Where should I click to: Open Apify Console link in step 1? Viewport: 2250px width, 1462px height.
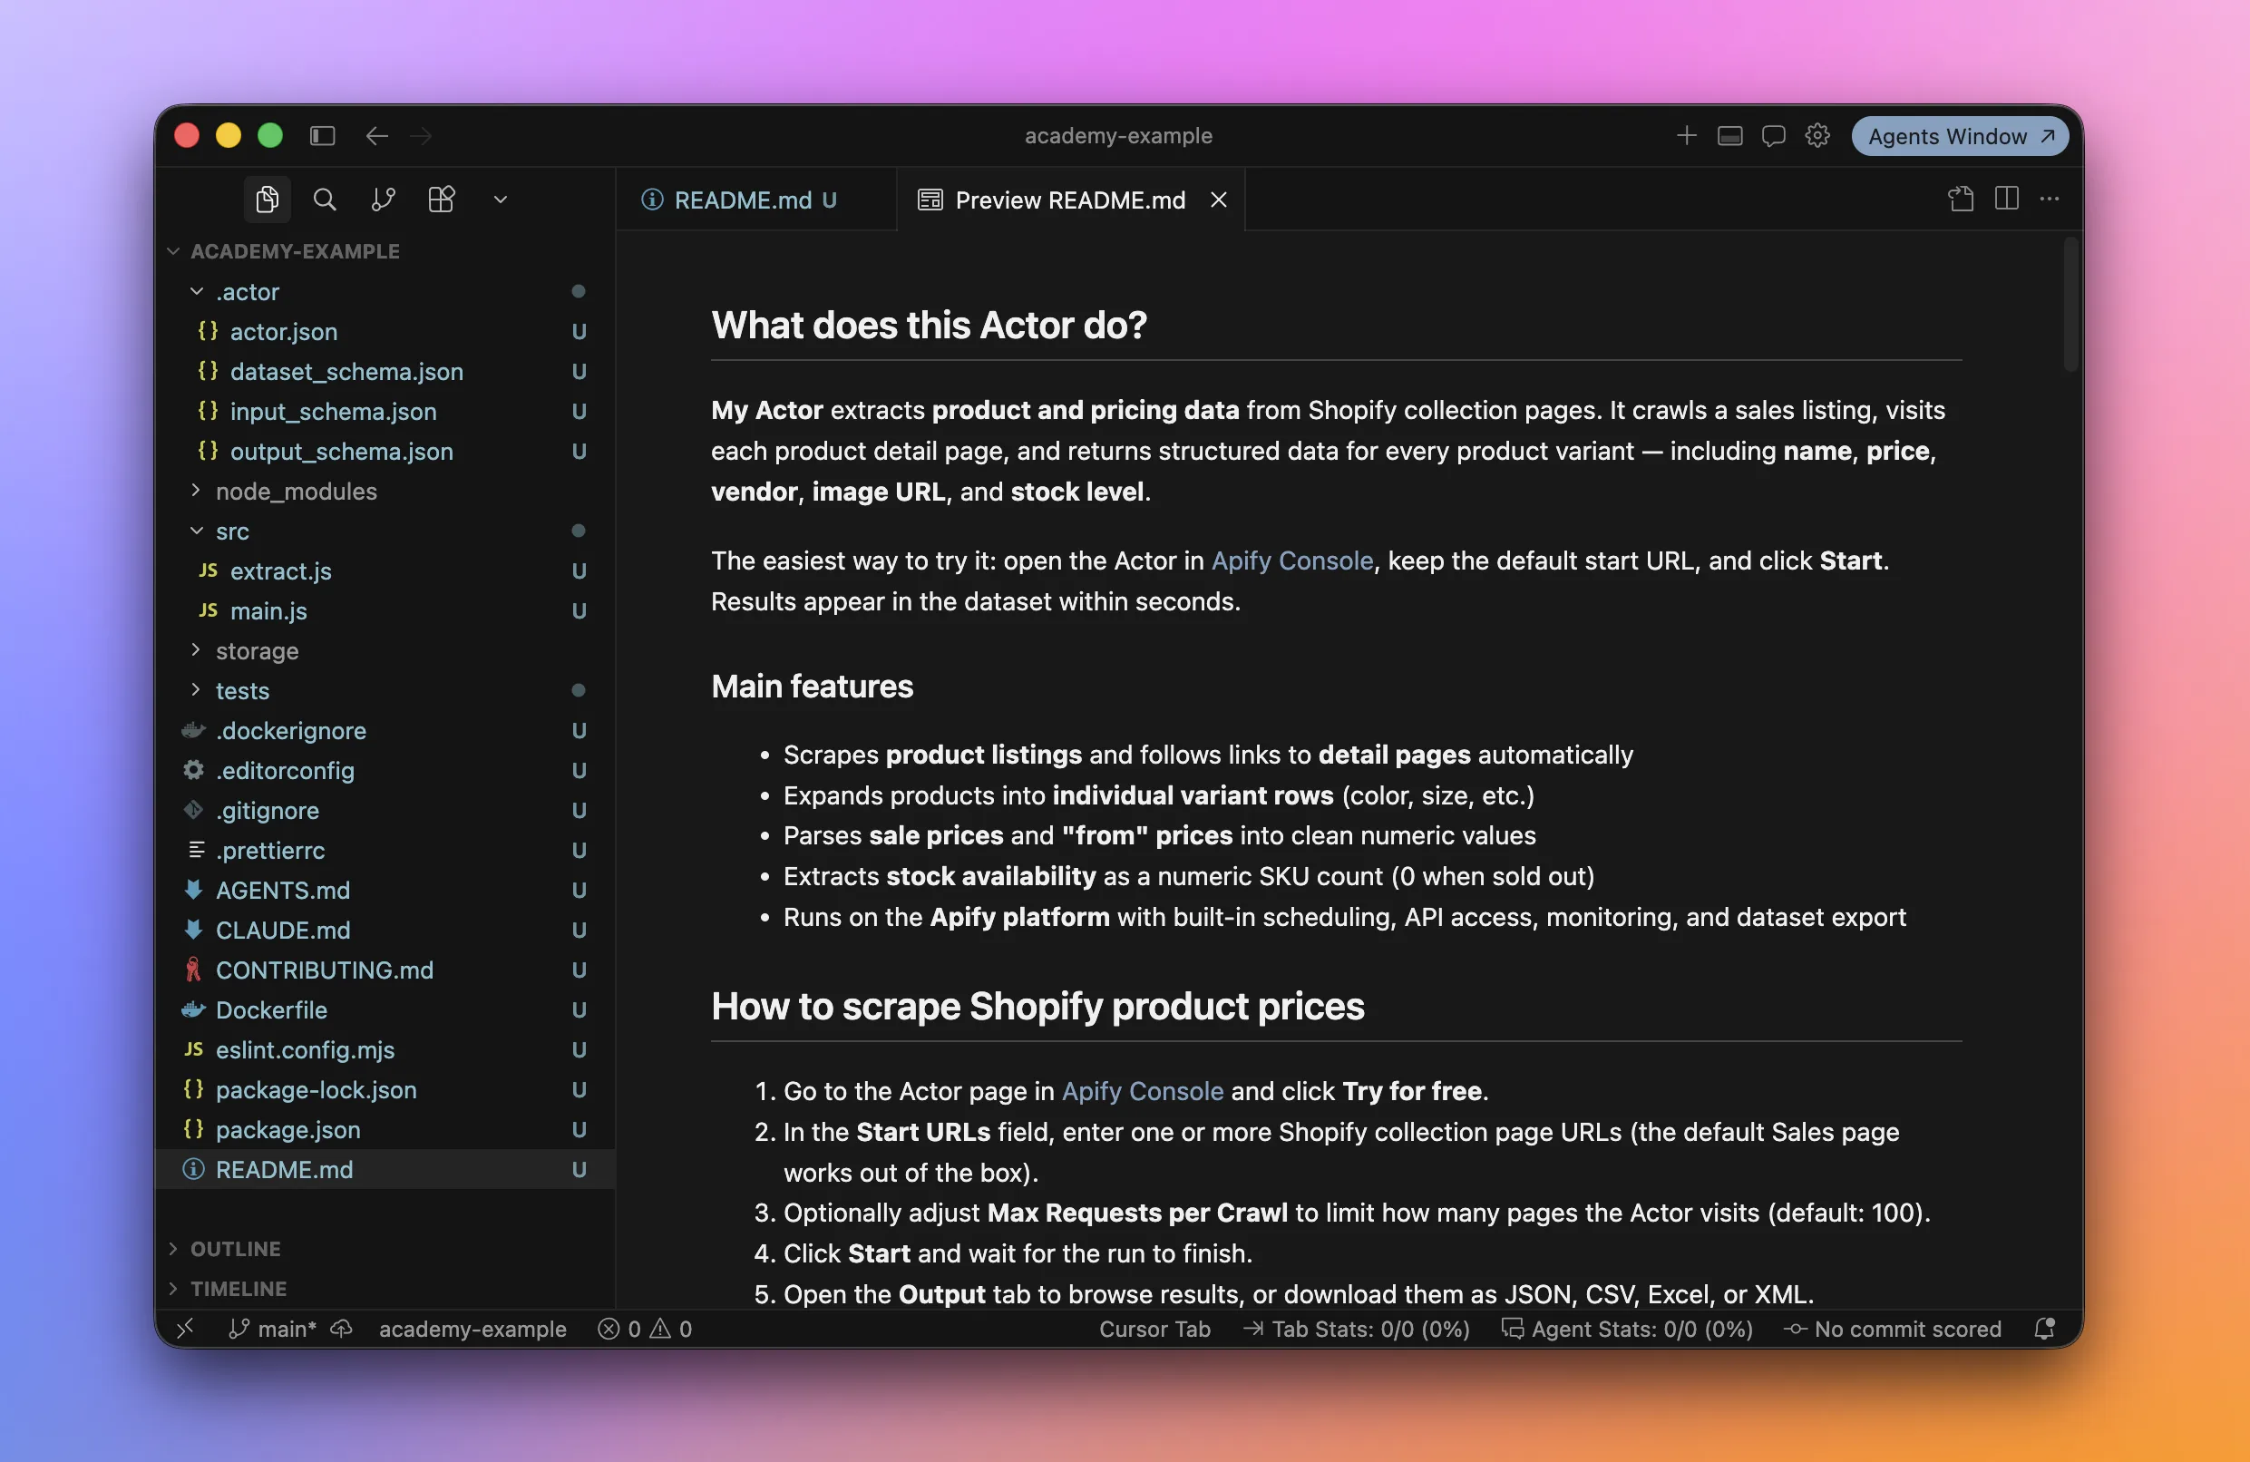coord(1142,1091)
